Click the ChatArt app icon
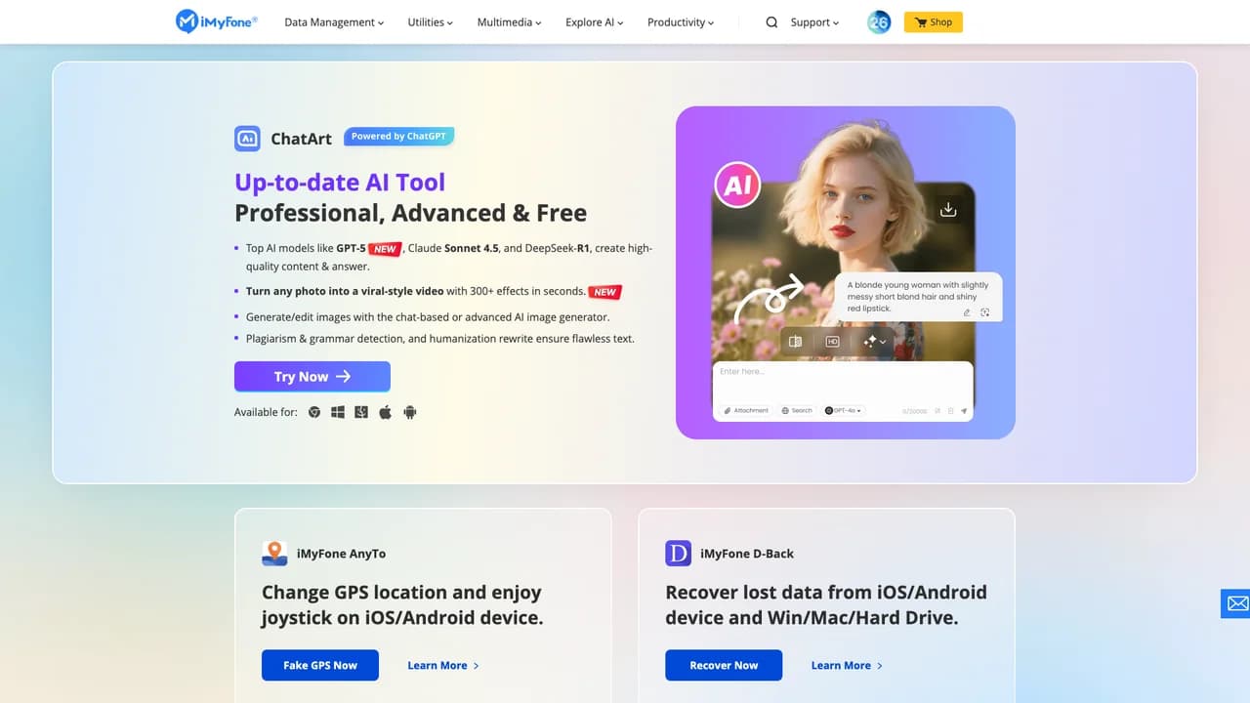This screenshot has height=703, width=1250. 247,139
